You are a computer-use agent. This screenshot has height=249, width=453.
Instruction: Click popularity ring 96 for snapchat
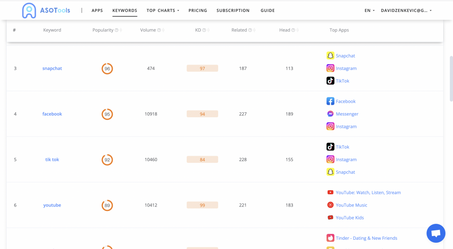(107, 69)
